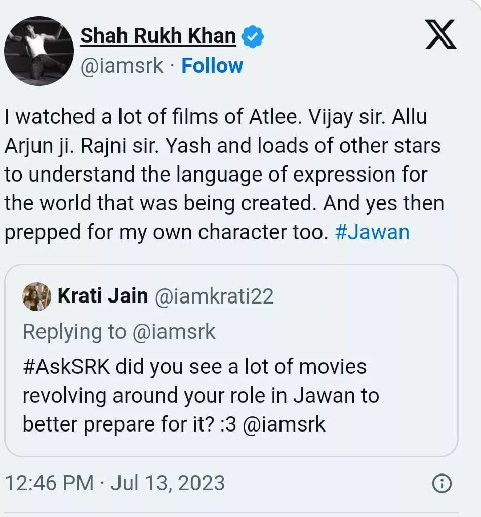Open the #Jawan hashtag
The width and height of the screenshot is (481, 517).
click(372, 232)
